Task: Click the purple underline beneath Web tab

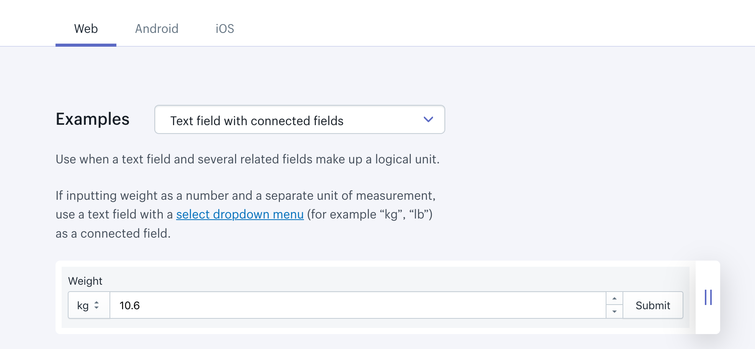Action: (x=86, y=45)
